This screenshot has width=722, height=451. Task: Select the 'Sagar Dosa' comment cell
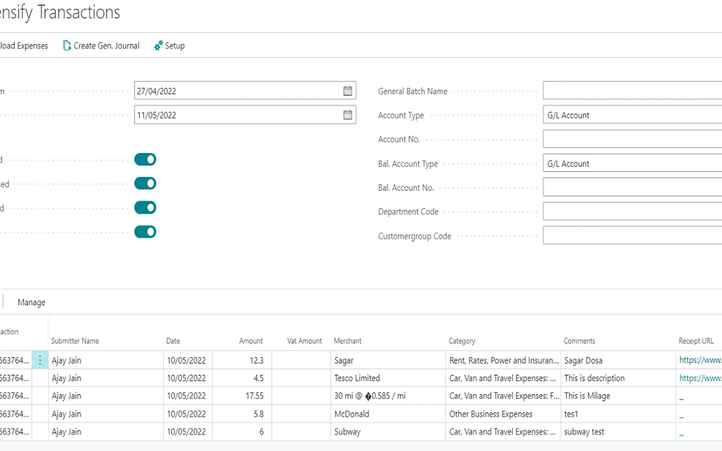click(618, 360)
